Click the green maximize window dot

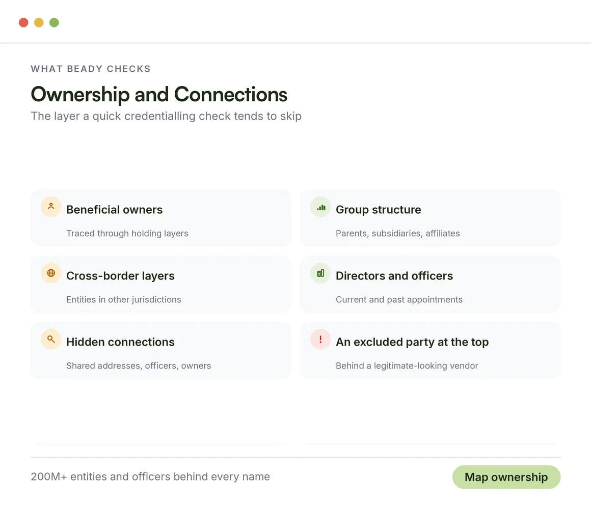(55, 22)
